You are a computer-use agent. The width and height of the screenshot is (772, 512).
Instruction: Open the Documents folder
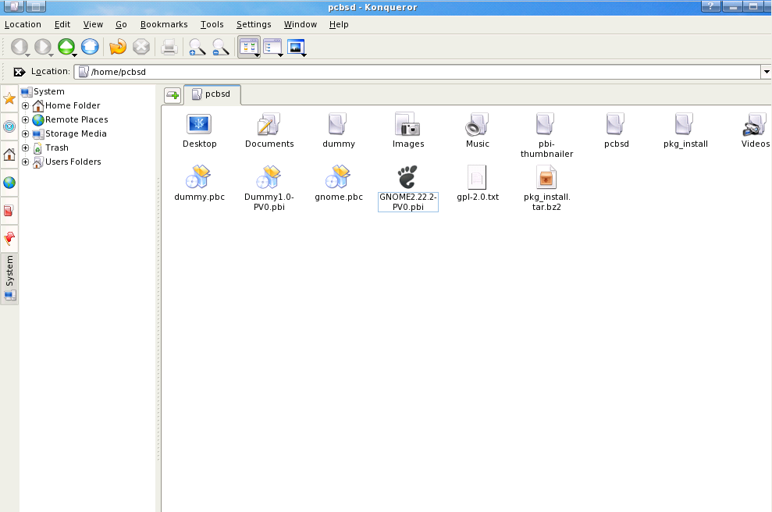[269, 130]
